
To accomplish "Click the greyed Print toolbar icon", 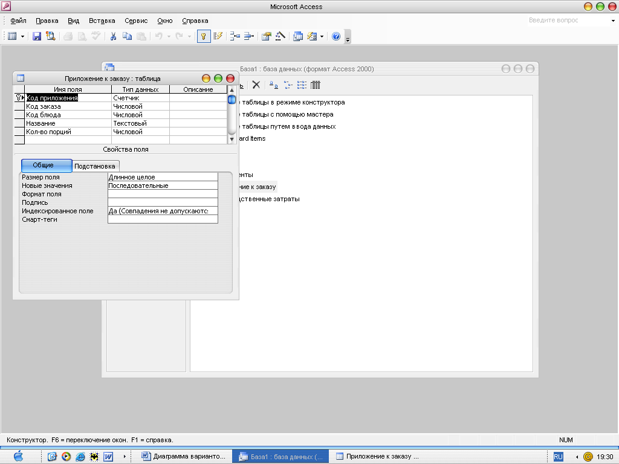I will click(68, 36).
